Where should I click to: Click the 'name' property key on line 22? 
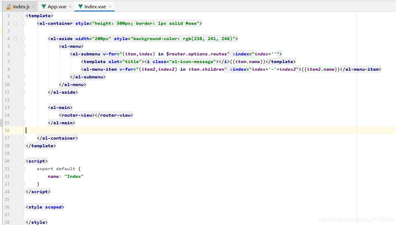pos(53,176)
